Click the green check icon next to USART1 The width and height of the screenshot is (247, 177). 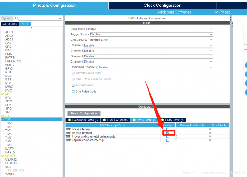2,156
